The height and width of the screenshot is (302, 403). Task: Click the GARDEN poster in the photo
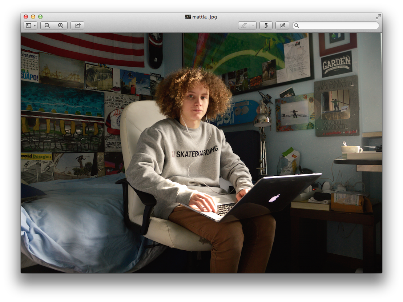pyautogui.click(x=336, y=64)
